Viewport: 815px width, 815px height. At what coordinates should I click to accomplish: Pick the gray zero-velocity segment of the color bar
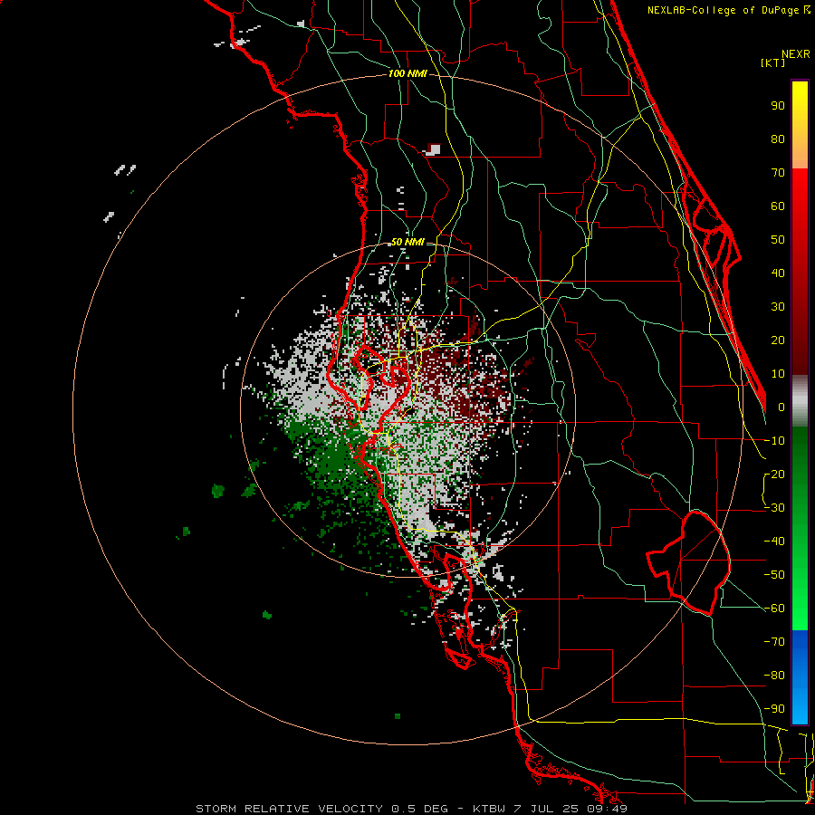(x=800, y=401)
